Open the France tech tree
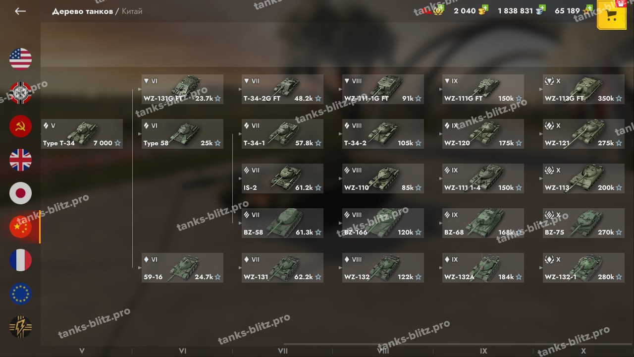 20,260
